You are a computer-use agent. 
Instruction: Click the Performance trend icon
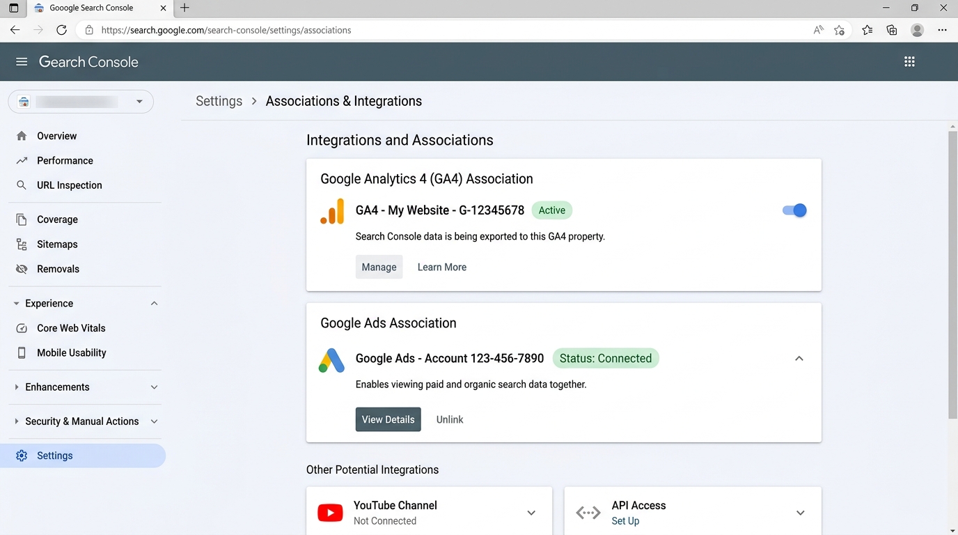[x=22, y=160]
